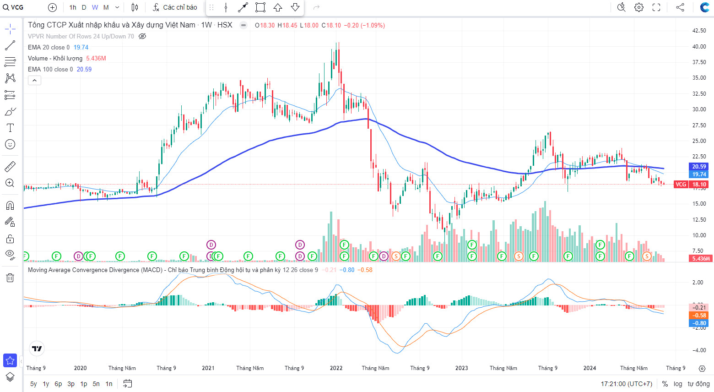Open go-to-date calendar icon
Viewport: 714px width, 392px height.
[x=128, y=384]
